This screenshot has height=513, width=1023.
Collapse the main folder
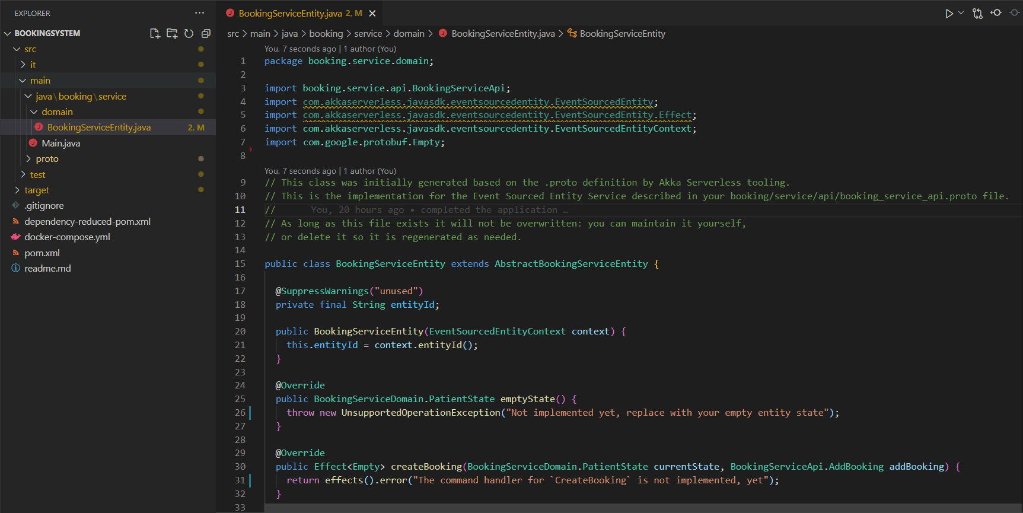pyautogui.click(x=23, y=80)
